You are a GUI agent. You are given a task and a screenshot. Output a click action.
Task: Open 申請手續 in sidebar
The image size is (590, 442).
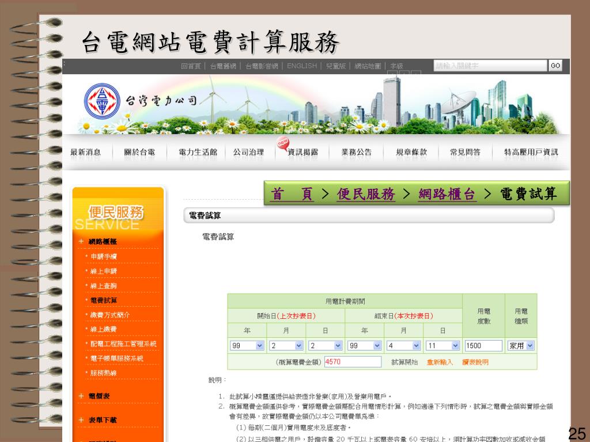(104, 257)
